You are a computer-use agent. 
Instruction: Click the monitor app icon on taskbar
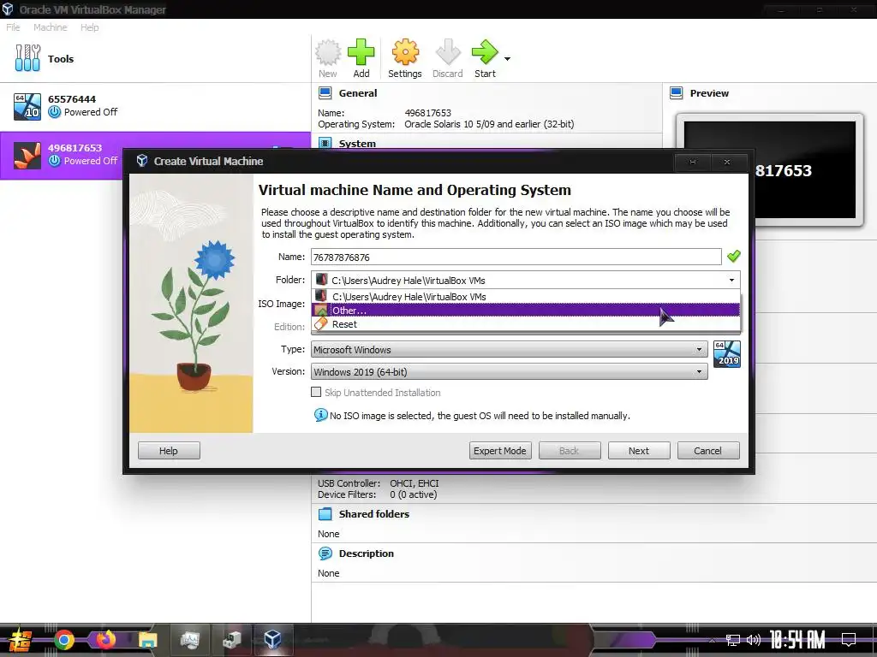tap(189, 640)
